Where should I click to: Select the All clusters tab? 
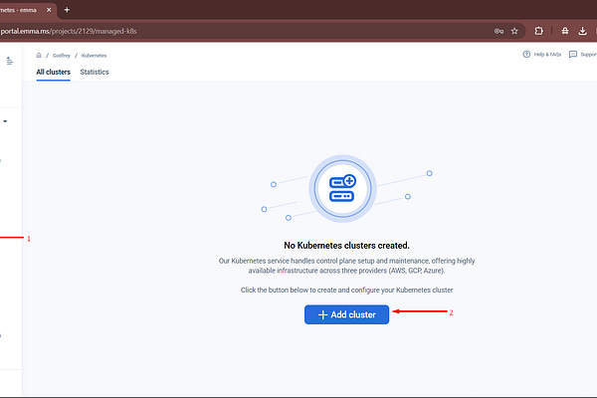click(54, 72)
